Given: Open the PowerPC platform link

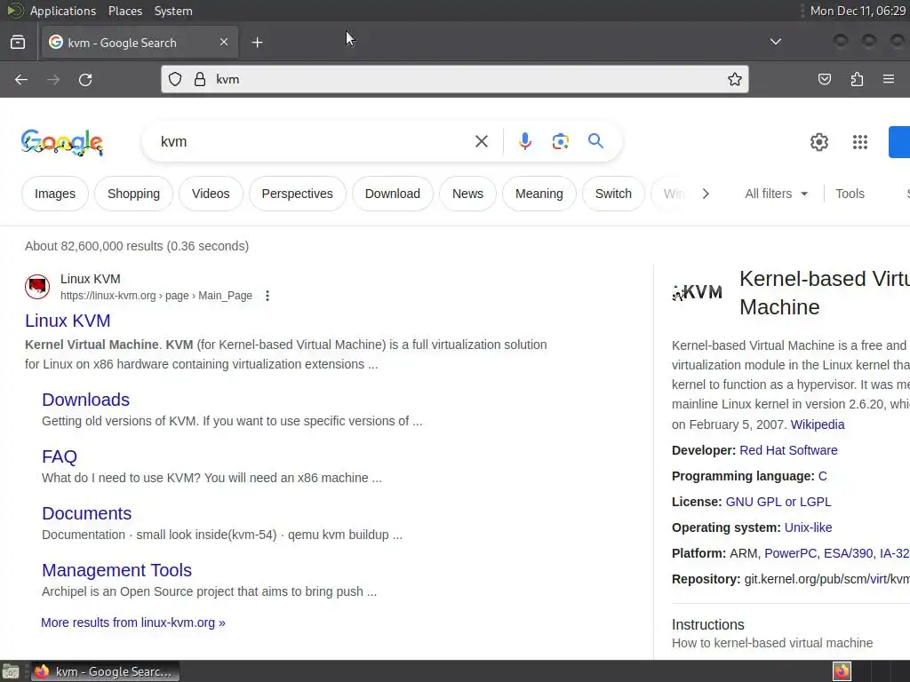Looking at the screenshot, I should [790, 553].
